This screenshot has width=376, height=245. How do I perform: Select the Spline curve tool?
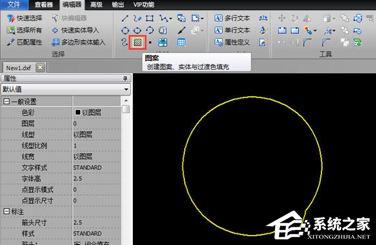click(x=125, y=42)
